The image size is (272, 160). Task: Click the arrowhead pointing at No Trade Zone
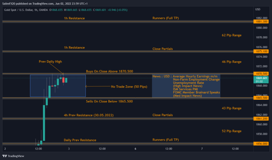click(x=87, y=86)
